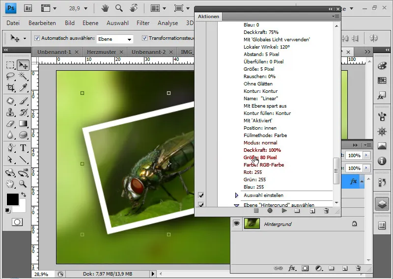Toggle Transformationssteuerungen checkbox
The width and height of the screenshot is (393, 279).
coord(144,38)
